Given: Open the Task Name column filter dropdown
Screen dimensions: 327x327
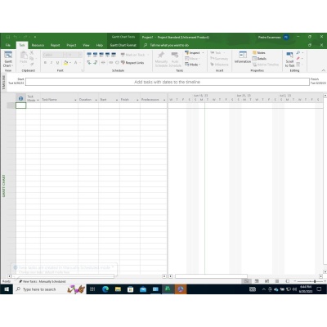Looking at the screenshot, I should (x=75, y=100).
